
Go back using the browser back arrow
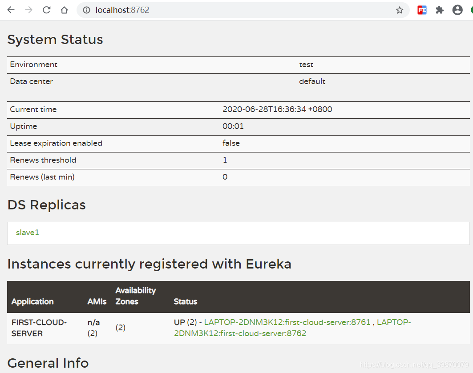[x=11, y=10]
